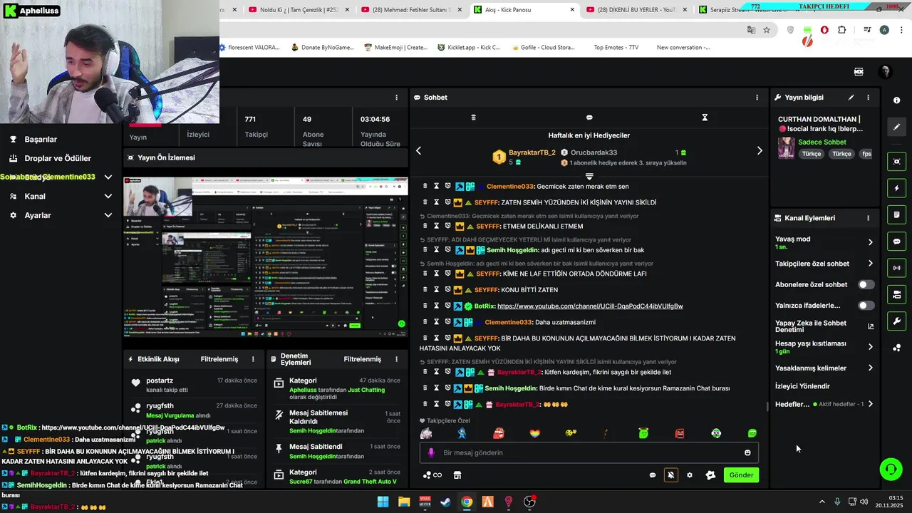Open Yayın bilgisi three-dot menu
The image size is (912, 513).
coord(868,98)
